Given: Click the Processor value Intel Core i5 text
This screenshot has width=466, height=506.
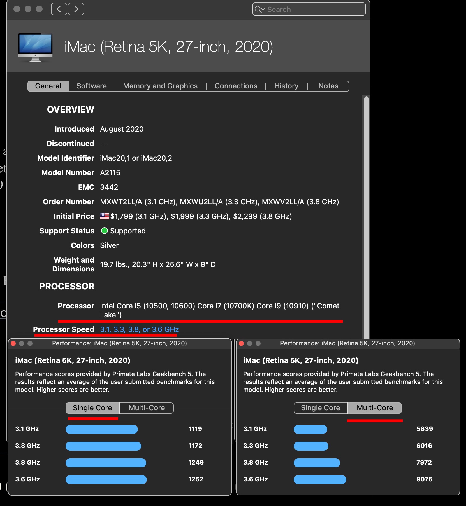Looking at the screenshot, I should coord(220,310).
